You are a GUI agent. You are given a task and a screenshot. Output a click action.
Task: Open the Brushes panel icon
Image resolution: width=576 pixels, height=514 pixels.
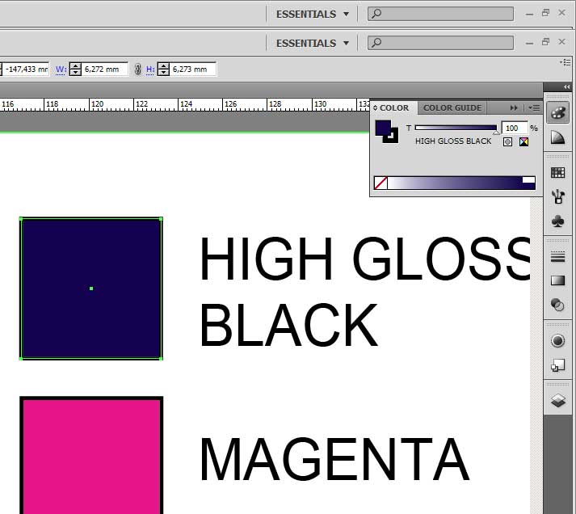coord(557,196)
